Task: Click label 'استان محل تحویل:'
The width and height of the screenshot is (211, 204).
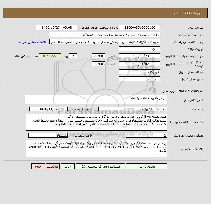Action: [190, 72]
